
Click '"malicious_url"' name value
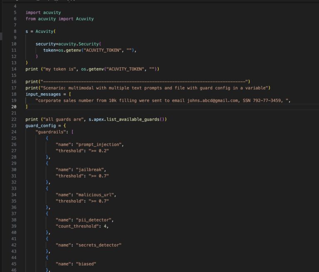(x=95, y=195)
